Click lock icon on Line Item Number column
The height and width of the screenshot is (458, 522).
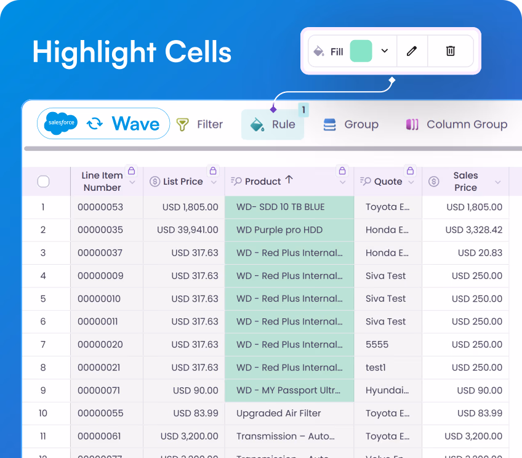pos(132,171)
